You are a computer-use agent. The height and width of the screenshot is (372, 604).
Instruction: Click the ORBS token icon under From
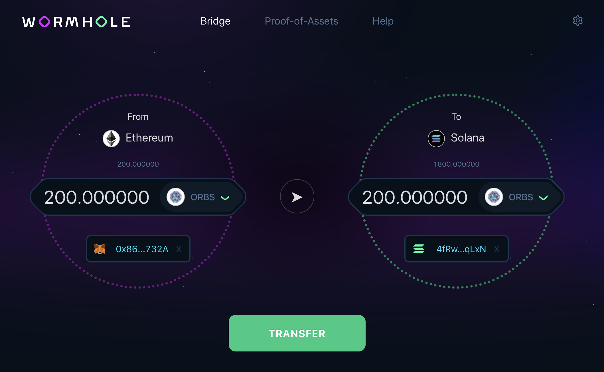(x=175, y=197)
